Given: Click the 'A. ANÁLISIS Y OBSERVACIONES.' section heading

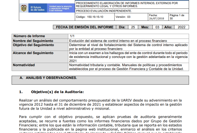Looking at the screenshot, I should click(48, 78).
